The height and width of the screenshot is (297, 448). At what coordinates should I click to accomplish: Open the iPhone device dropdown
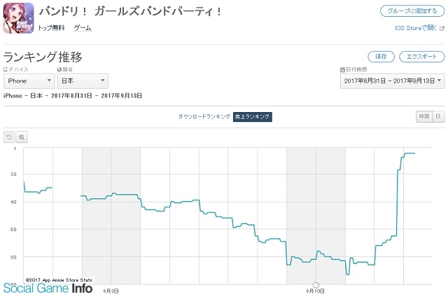(x=29, y=81)
